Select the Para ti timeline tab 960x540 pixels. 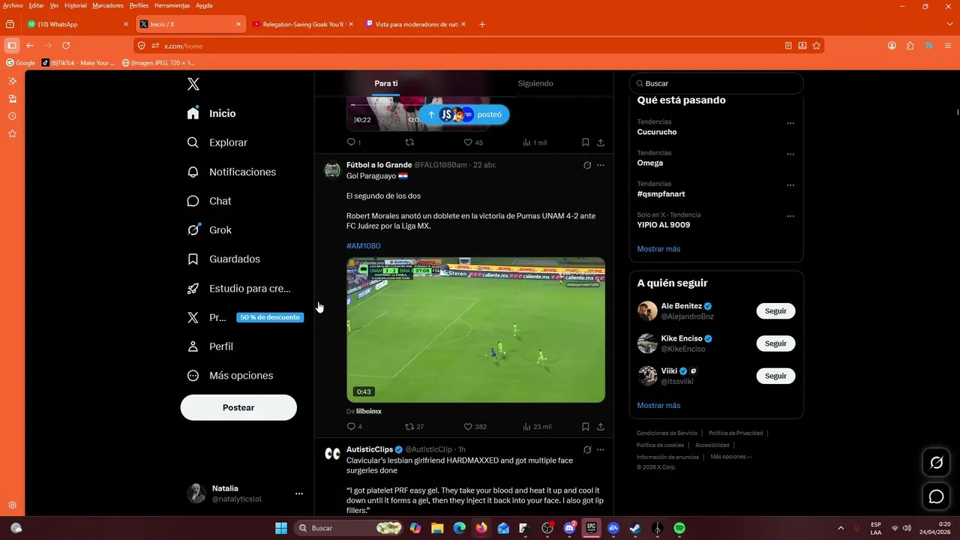386,83
